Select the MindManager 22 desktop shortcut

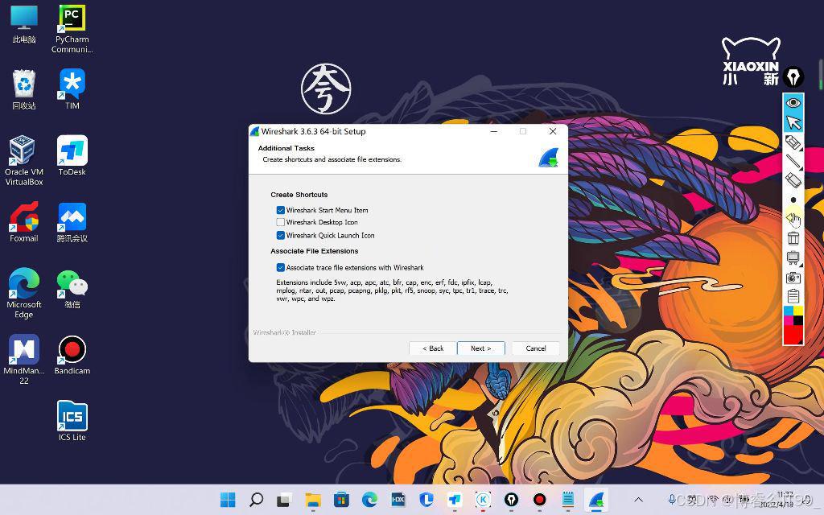tap(24, 359)
